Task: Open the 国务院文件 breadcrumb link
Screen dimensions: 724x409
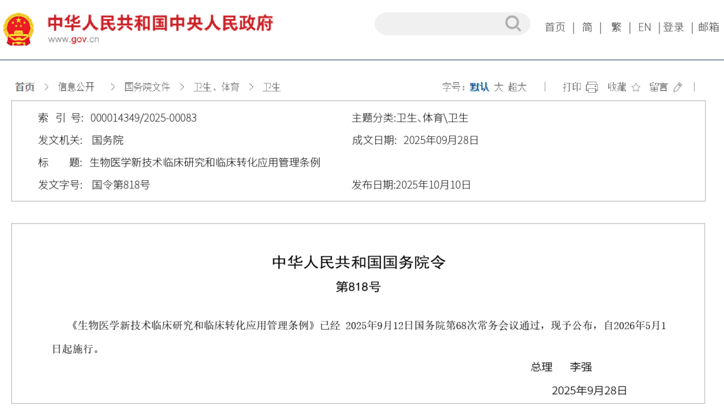Action: coord(146,87)
